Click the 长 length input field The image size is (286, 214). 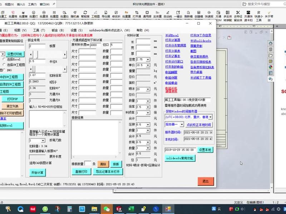point(143,41)
